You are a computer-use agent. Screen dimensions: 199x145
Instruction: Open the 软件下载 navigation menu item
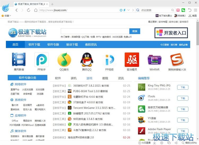[34, 44]
